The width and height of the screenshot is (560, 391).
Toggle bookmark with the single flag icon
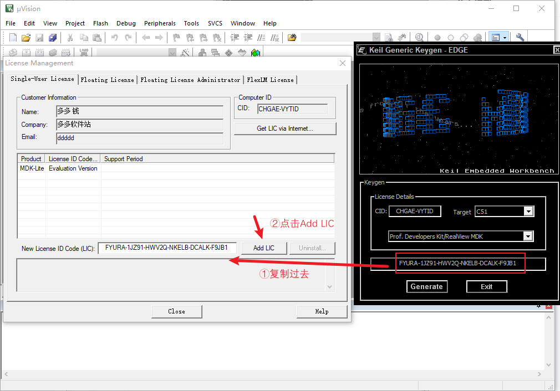(176, 38)
